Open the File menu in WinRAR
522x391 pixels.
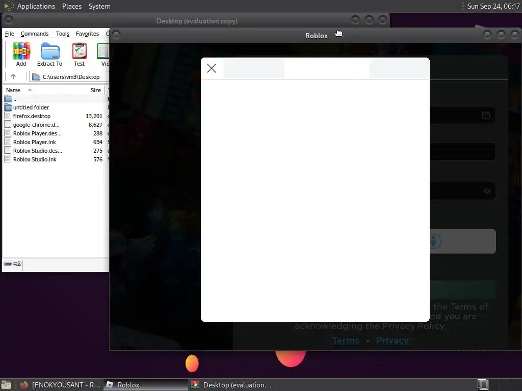pyautogui.click(x=10, y=34)
